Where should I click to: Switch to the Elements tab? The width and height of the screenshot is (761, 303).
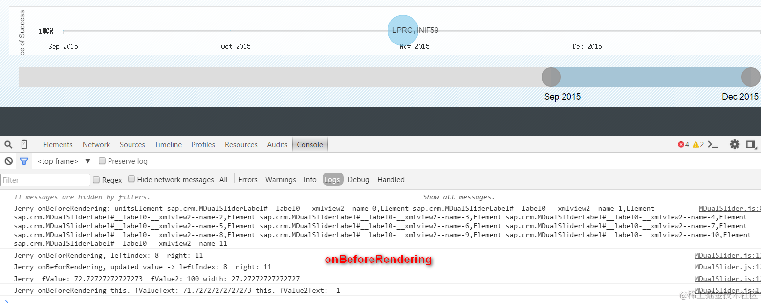(58, 144)
